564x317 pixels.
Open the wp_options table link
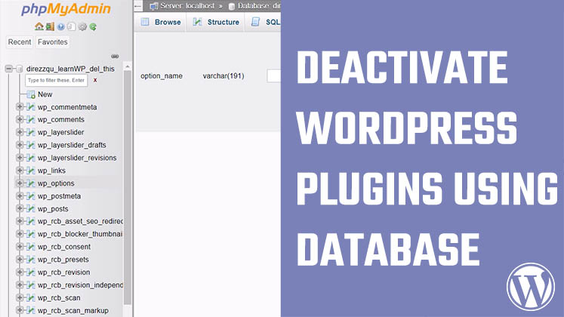click(56, 183)
